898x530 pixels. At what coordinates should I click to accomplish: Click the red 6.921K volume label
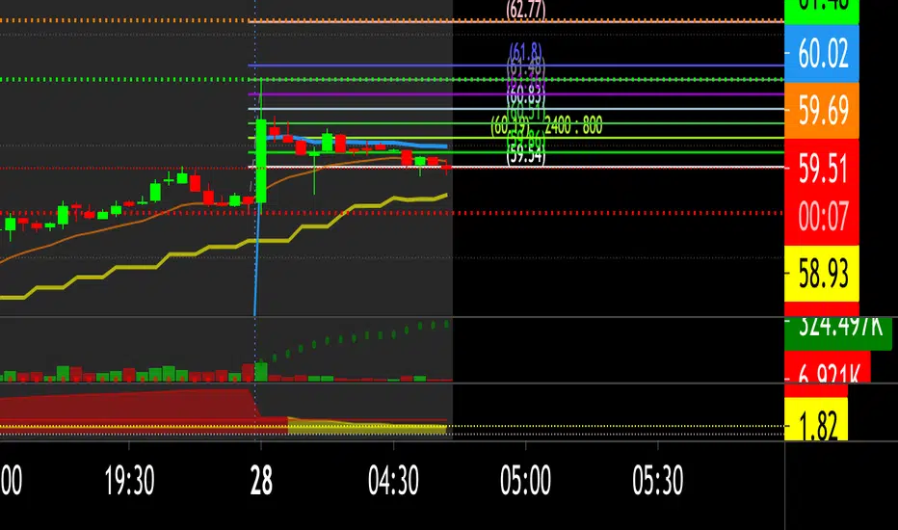pos(827,369)
